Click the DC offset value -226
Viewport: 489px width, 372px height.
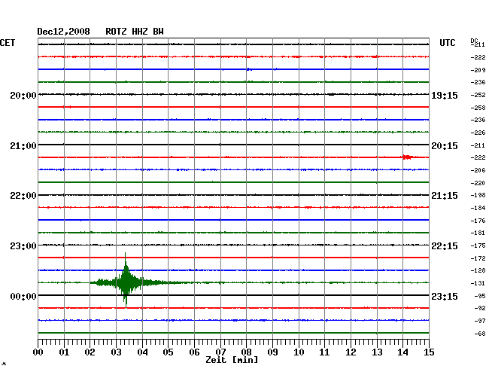pos(478,133)
